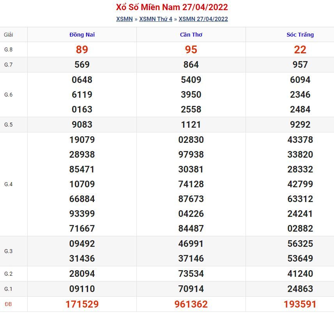This screenshot has height=313, width=334.
Task: Click G.5 number 9292
Action: pos(300,125)
